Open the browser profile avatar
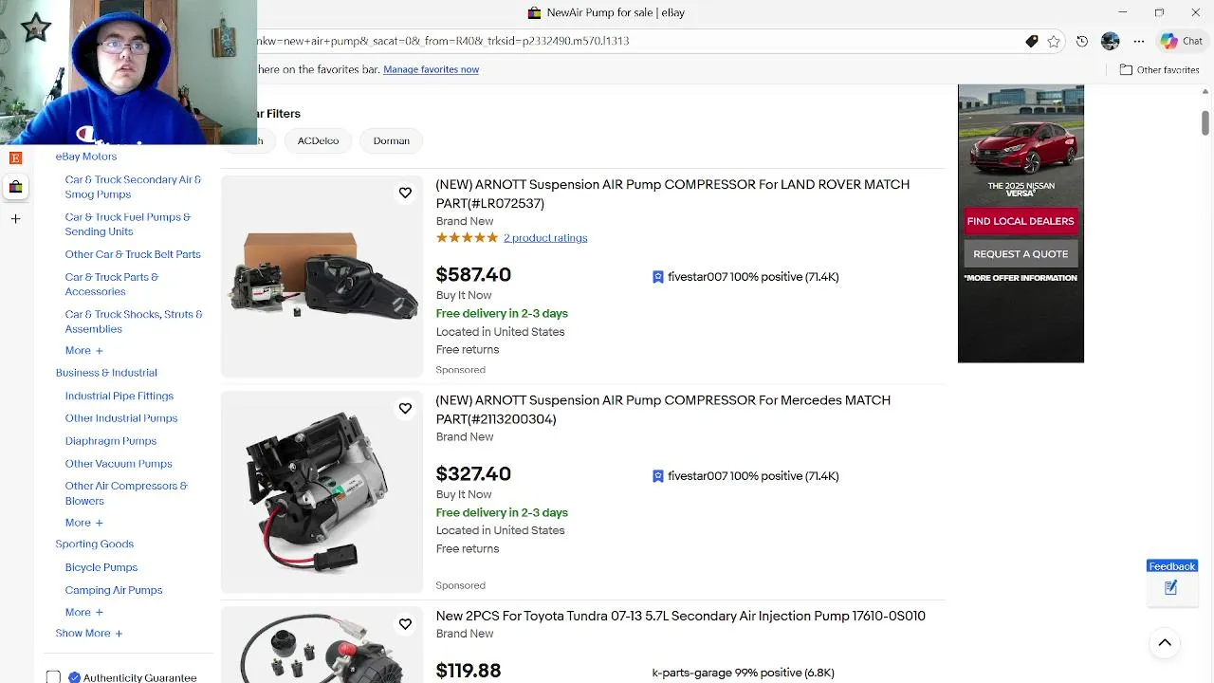This screenshot has width=1214, height=683. coord(1111,41)
